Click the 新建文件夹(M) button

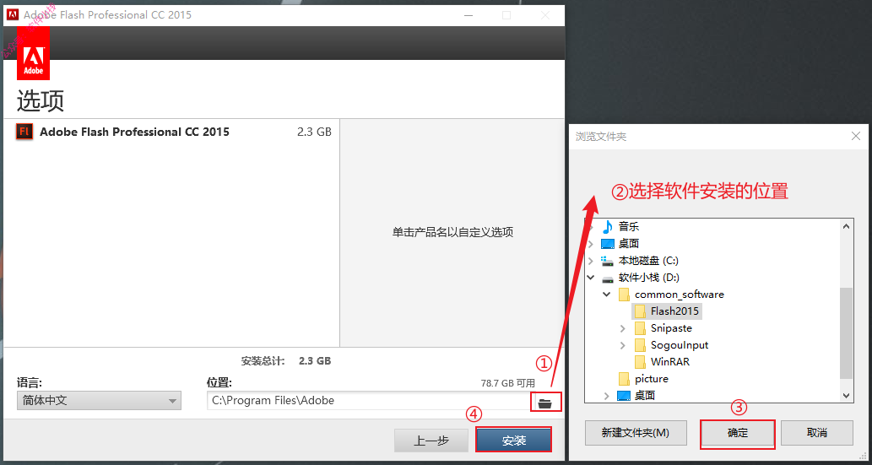636,433
